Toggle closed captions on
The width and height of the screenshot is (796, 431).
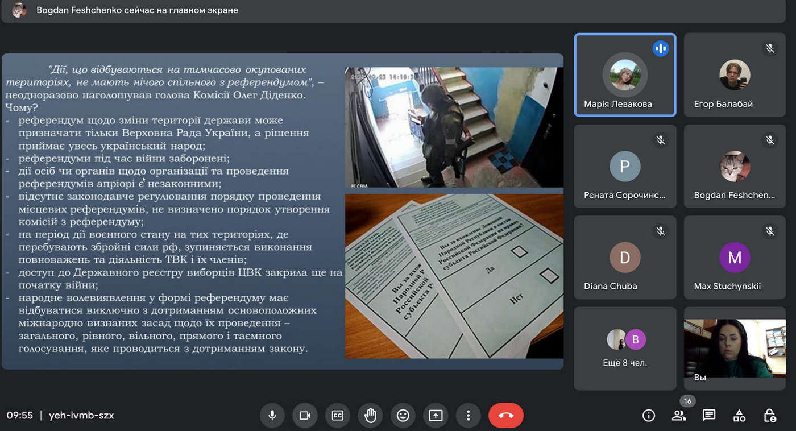[x=338, y=416]
